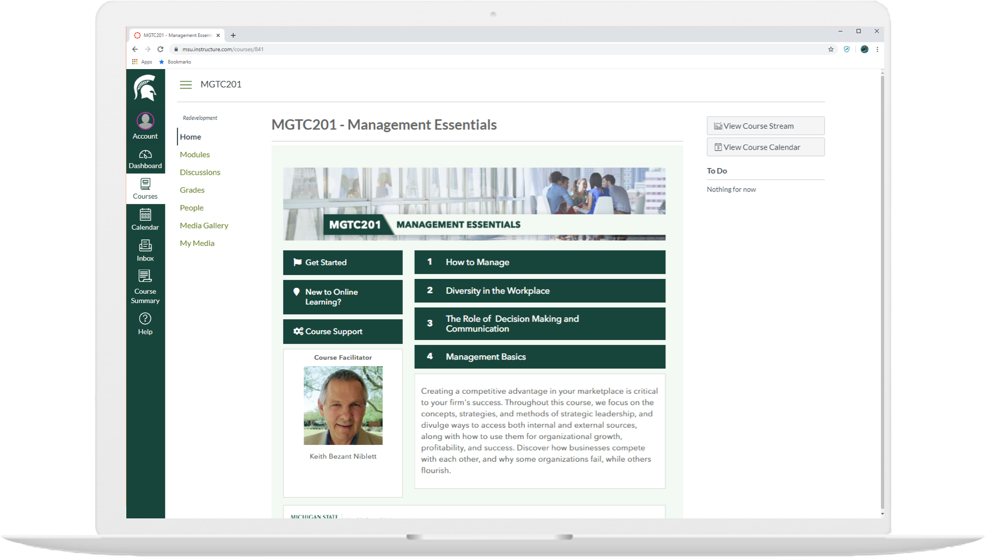
Task: Open Course Support
Action: [x=343, y=331]
